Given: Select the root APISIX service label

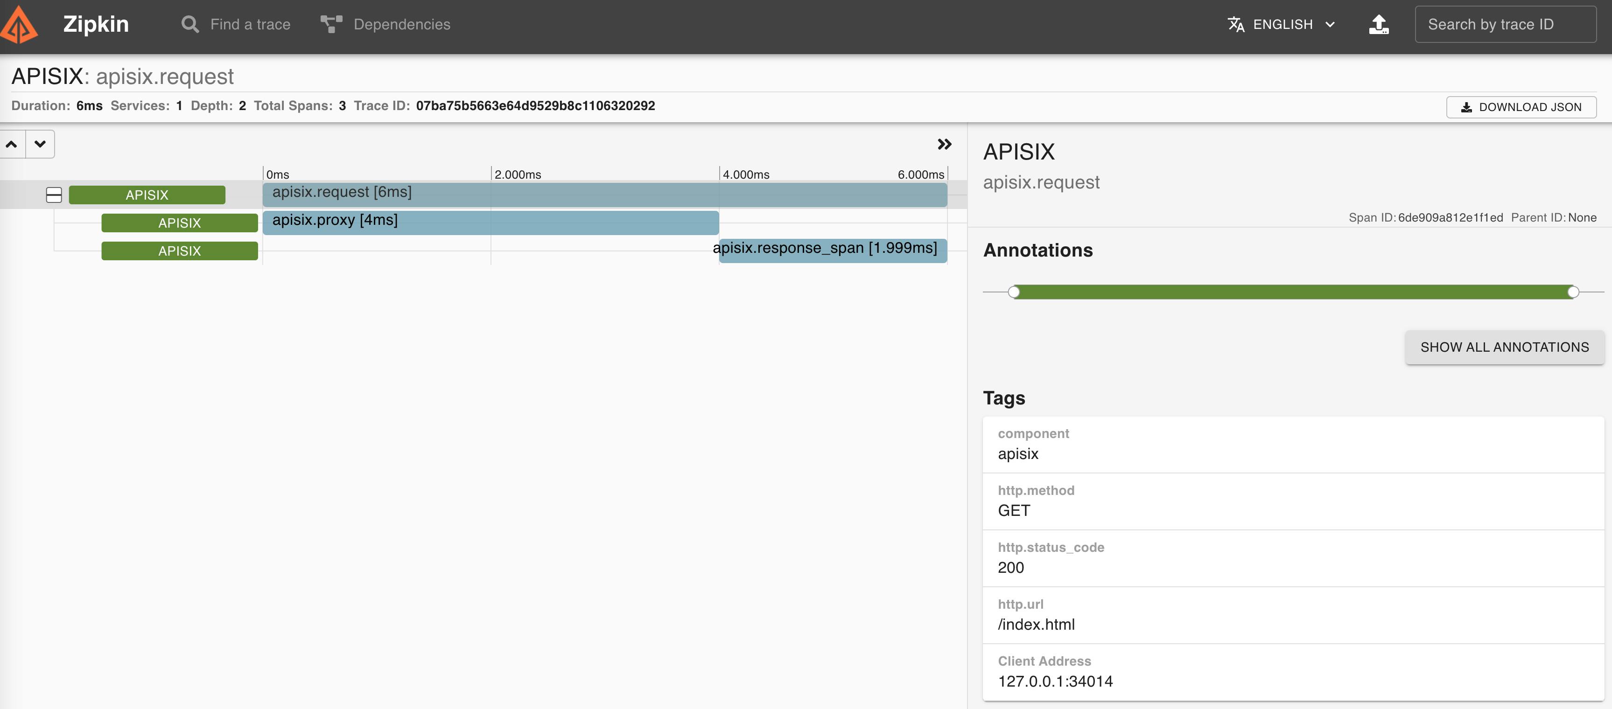Looking at the screenshot, I should coord(147,195).
